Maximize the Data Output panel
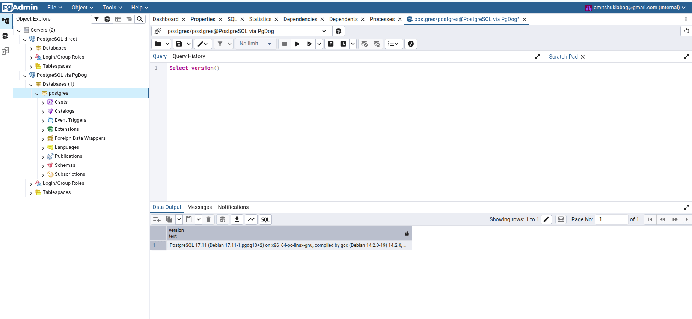The width and height of the screenshot is (692, 319). point(686,207)
